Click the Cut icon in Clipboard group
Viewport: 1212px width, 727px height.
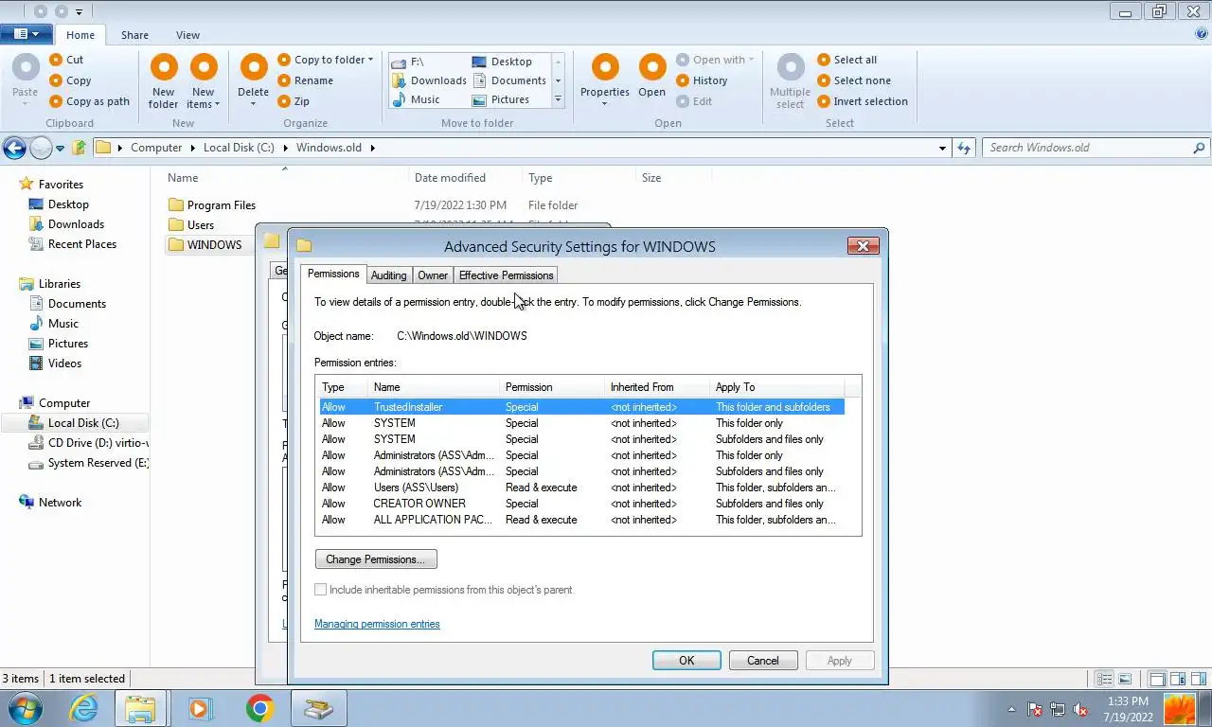[x=56, y=60]
